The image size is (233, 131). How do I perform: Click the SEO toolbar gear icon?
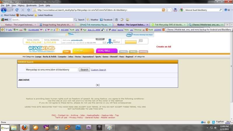[x=2, y=30]
